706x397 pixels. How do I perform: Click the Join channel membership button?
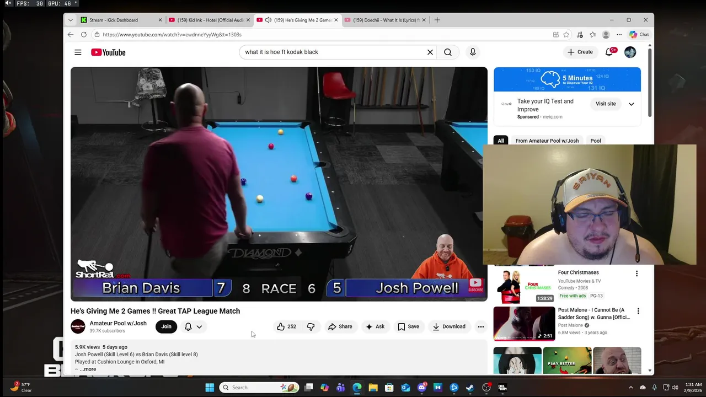click(x=166, y=326)
